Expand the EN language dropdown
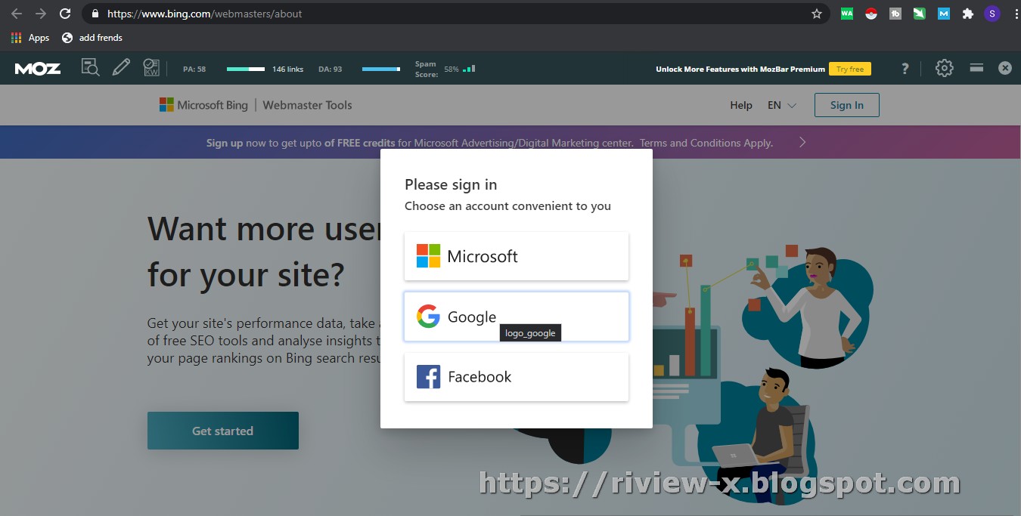 782,105
